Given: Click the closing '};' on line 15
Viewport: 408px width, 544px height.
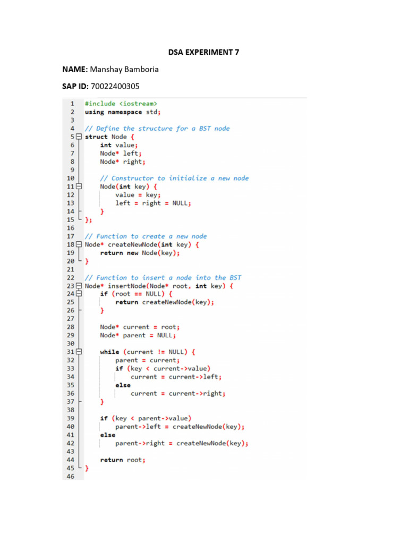Looking at the screenshot, I should pos(89,220).
